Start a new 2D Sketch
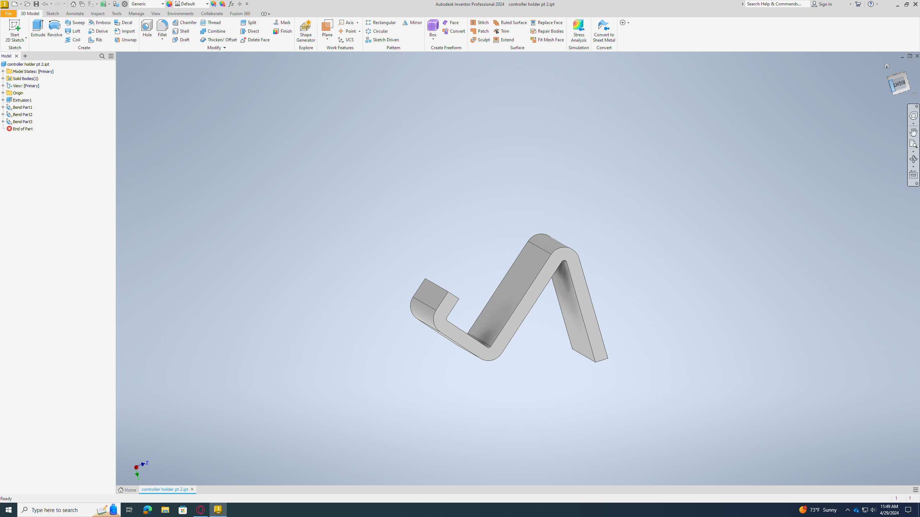 [x=14, y=31]
